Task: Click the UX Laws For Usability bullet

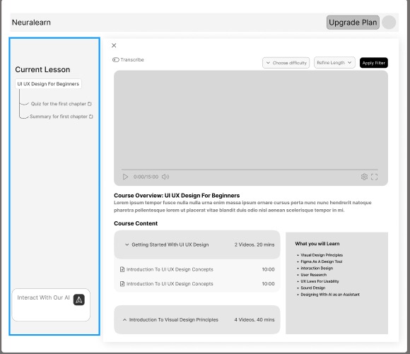Action: pyautogui.click(x=320, y=281)
